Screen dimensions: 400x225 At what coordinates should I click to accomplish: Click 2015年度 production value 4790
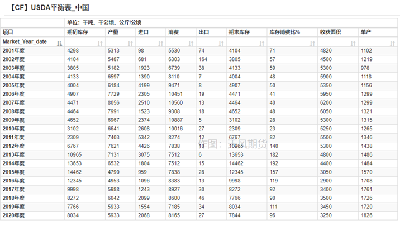pos(113,172)
